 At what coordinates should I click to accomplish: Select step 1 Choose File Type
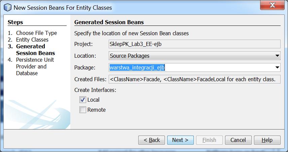(x=32, y=33)
